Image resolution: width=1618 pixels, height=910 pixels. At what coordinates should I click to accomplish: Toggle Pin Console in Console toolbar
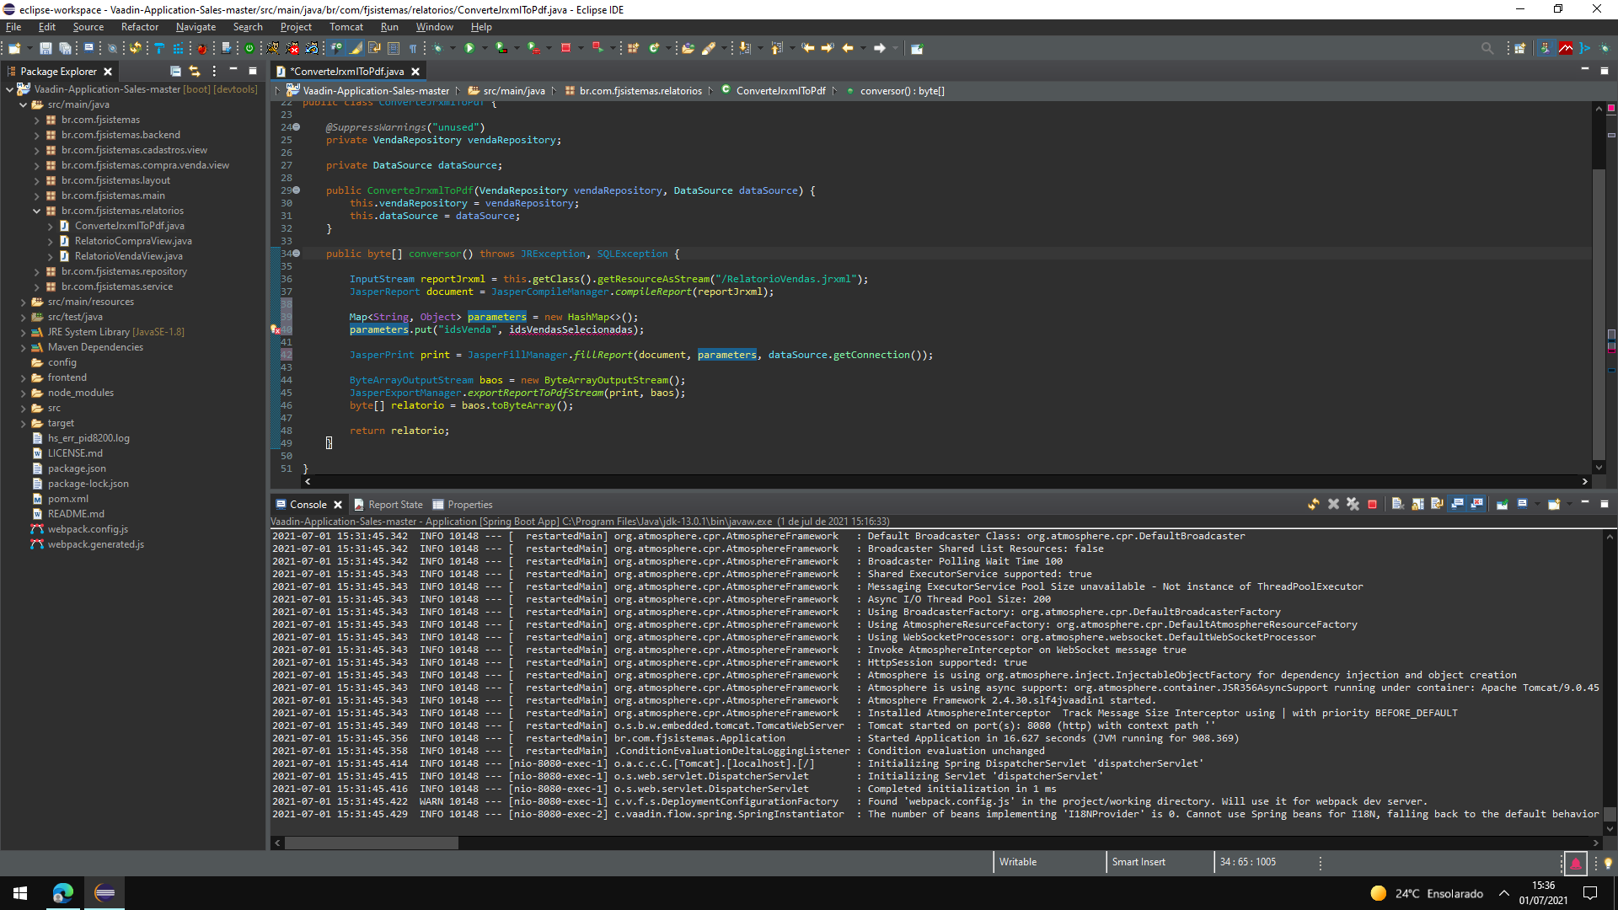click(x=1503, y=504)
